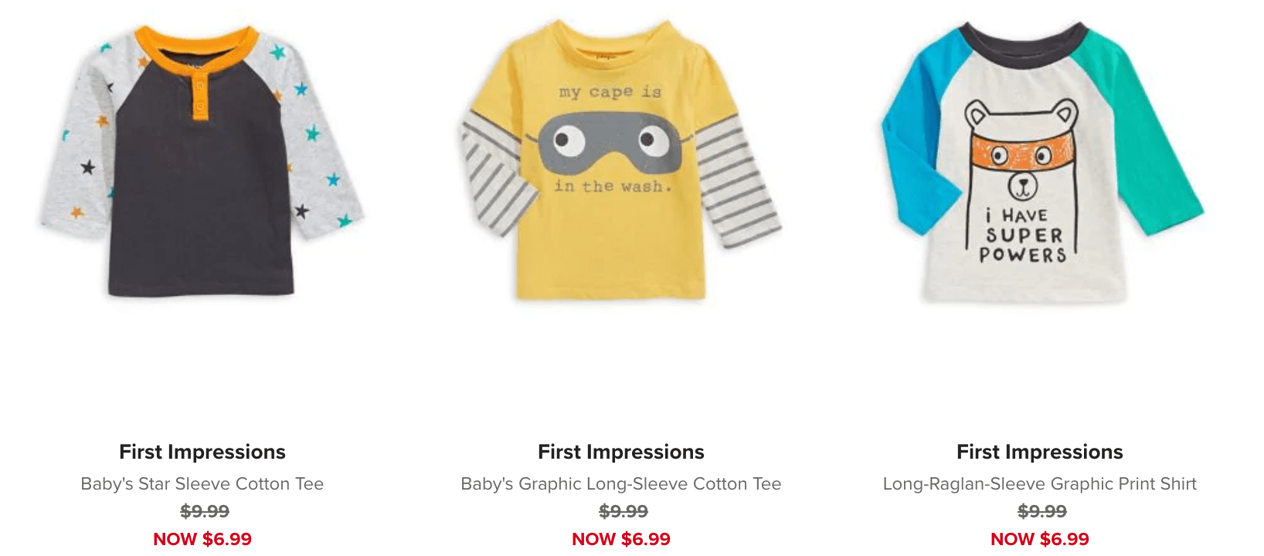Viewport: 1264px width, 556px height.
Task: Open the bear super powers shirt image
Action: click(1041, 161)
